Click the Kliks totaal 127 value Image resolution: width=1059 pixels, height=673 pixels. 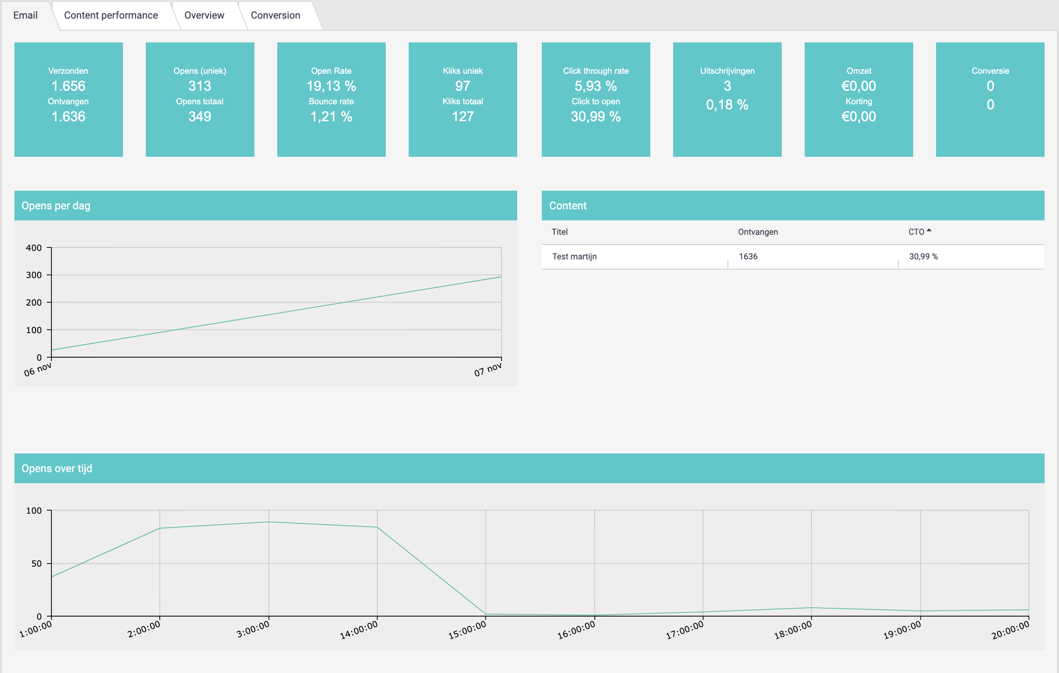point(463,117)
